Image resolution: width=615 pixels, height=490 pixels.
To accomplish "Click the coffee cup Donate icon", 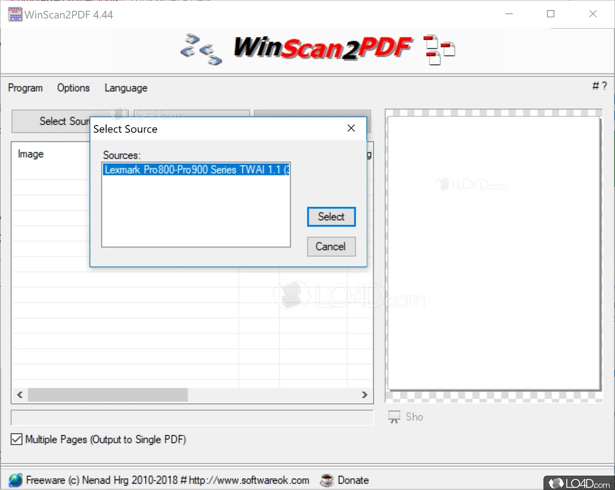I will point(327,480).
